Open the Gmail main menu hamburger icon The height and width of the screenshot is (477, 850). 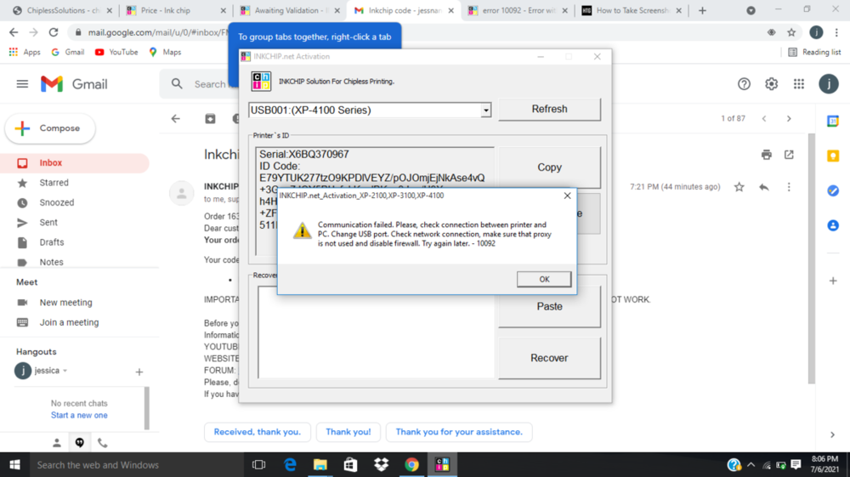[22, 84]
